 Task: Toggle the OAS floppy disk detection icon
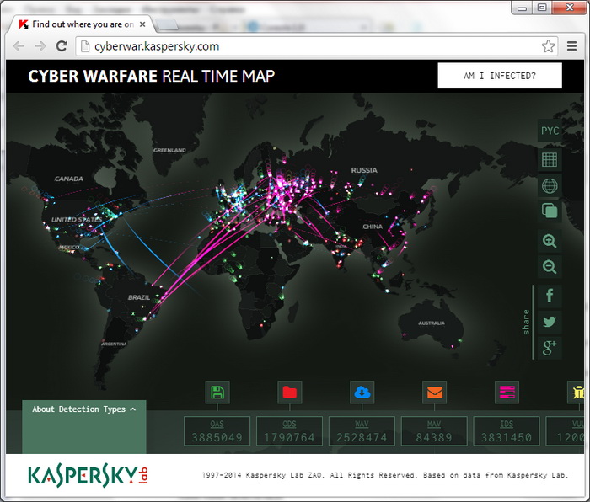click(x=217, y=393)
